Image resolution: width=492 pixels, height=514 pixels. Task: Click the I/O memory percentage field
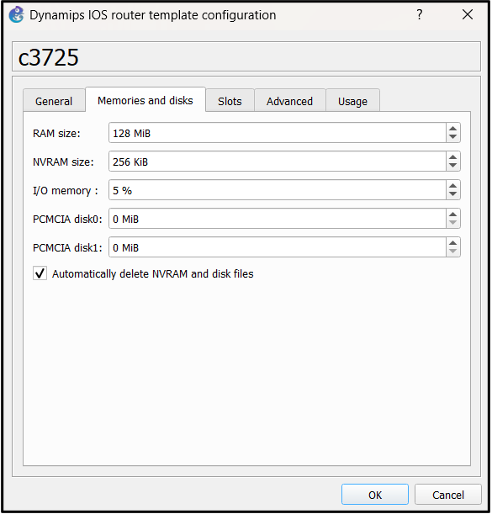277,190
